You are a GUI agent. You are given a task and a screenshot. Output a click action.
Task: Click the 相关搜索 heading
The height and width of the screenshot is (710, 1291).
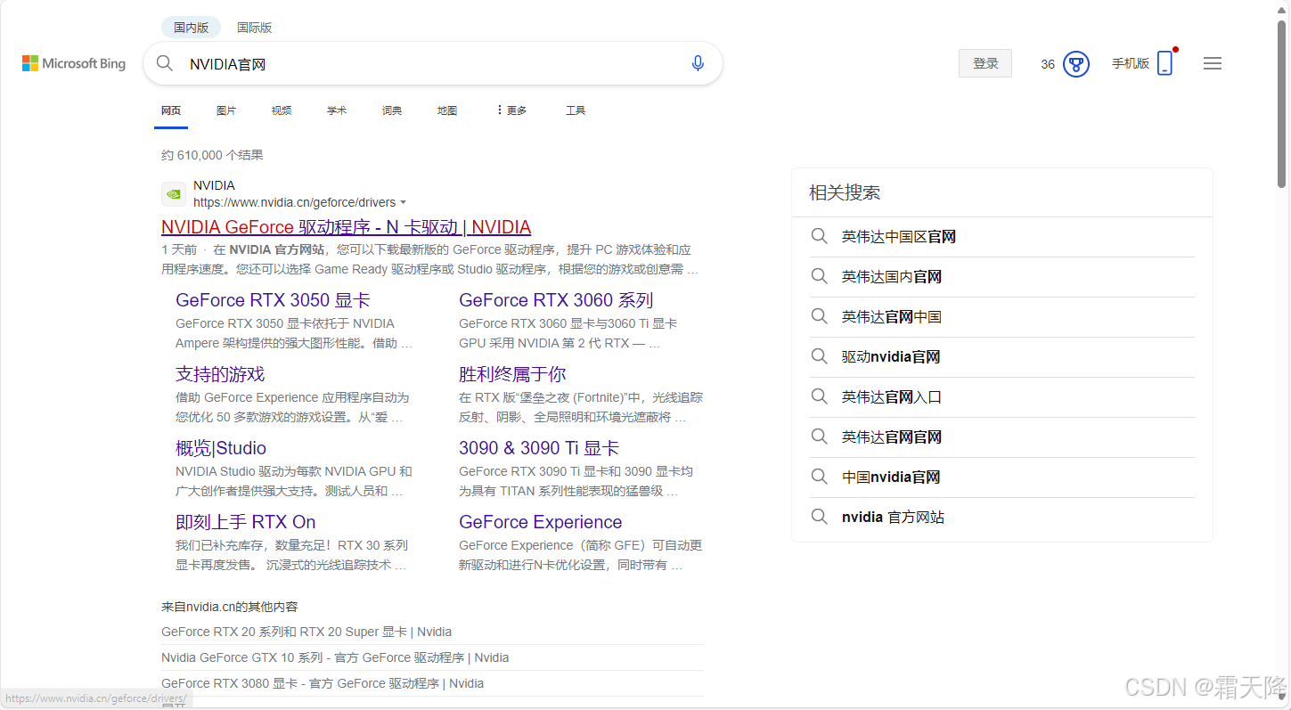click(845, 192)
